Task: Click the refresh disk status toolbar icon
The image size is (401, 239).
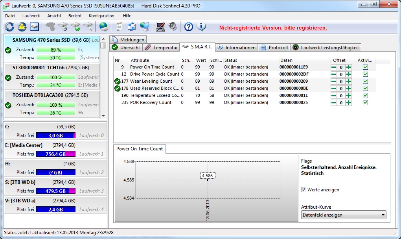Action: [x=9, y=27]
